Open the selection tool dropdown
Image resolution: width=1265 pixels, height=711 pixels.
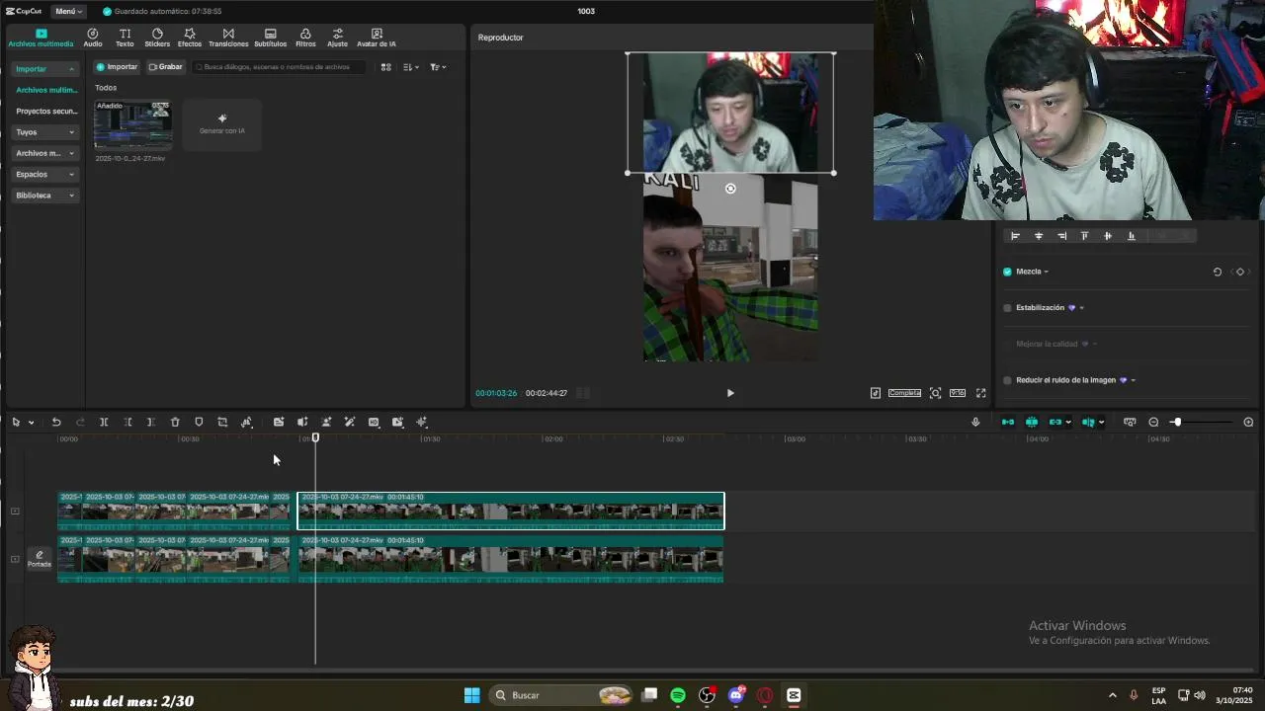[x=32, y=423]
